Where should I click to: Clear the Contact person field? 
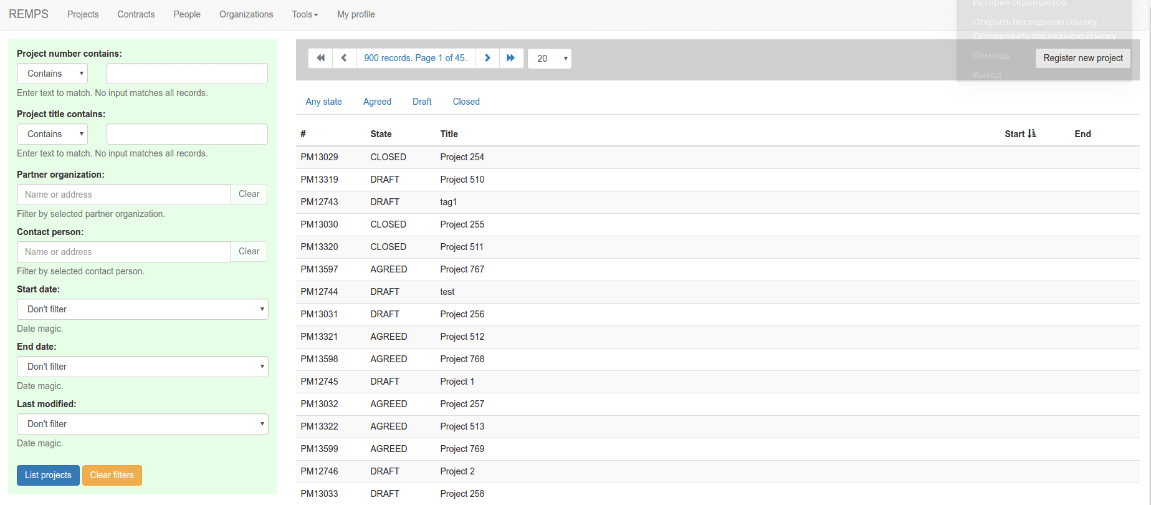[249, 252]
